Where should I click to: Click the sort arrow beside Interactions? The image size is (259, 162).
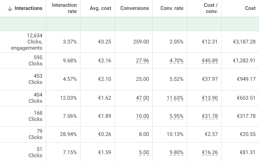point(10,9)
